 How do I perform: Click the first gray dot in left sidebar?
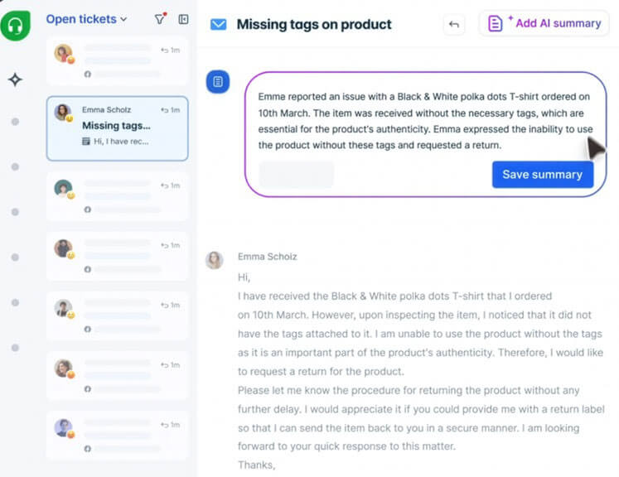(15, 122)
